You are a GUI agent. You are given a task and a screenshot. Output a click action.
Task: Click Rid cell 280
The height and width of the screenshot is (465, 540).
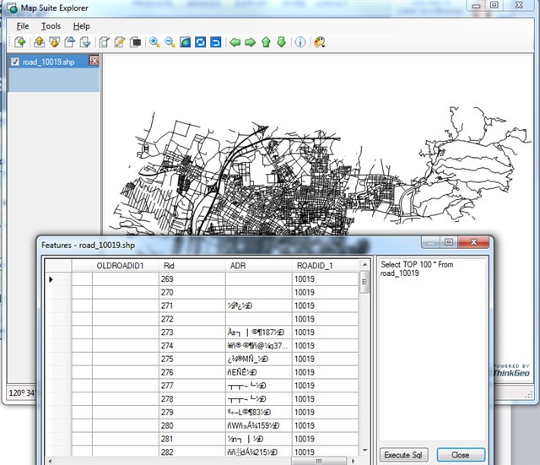tap(192, 425)
